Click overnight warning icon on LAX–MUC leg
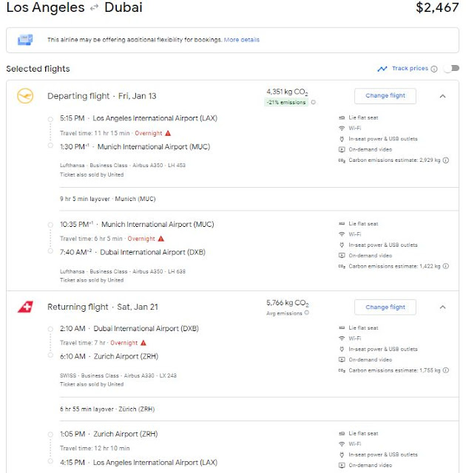 click(168, 133)
